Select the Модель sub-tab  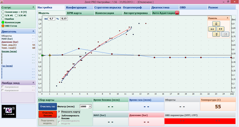(52, 13)
